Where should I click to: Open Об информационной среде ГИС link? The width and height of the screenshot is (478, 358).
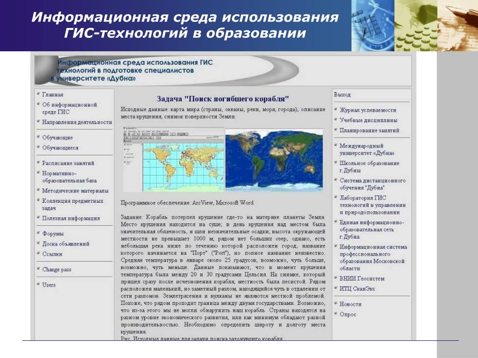(x=70, y=108)
